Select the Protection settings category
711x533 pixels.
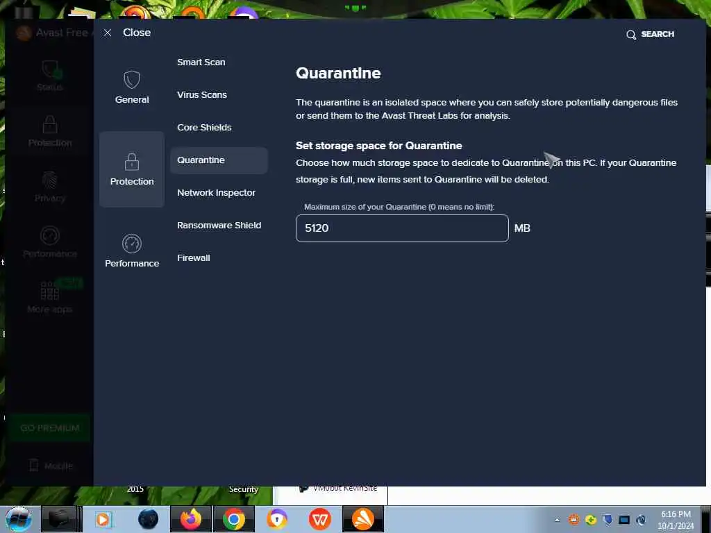click(x=132, y=169)
